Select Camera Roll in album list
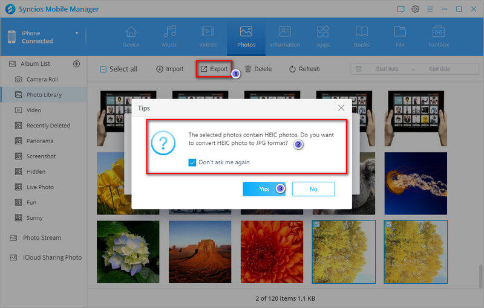 pyautogui.click(x=42, y=79)
